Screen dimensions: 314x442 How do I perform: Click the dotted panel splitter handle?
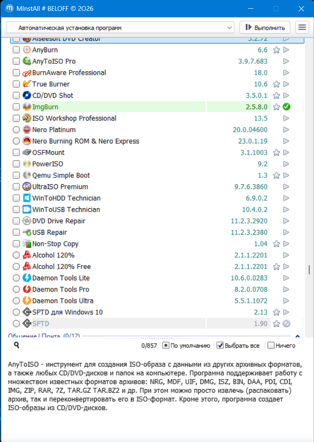tap(157, 338)
